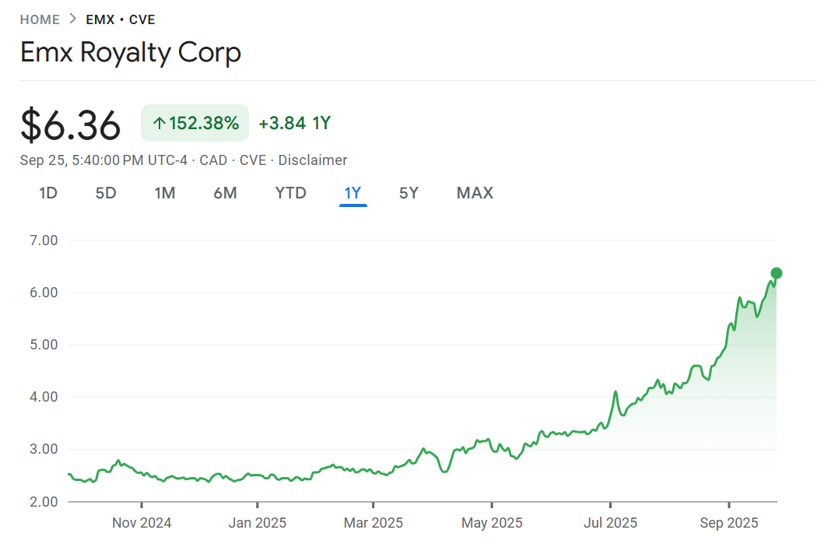Click the up arrow in percentage badge
Image resolution: width=817 pixels, height=544 pixels.
pos(160,123)
